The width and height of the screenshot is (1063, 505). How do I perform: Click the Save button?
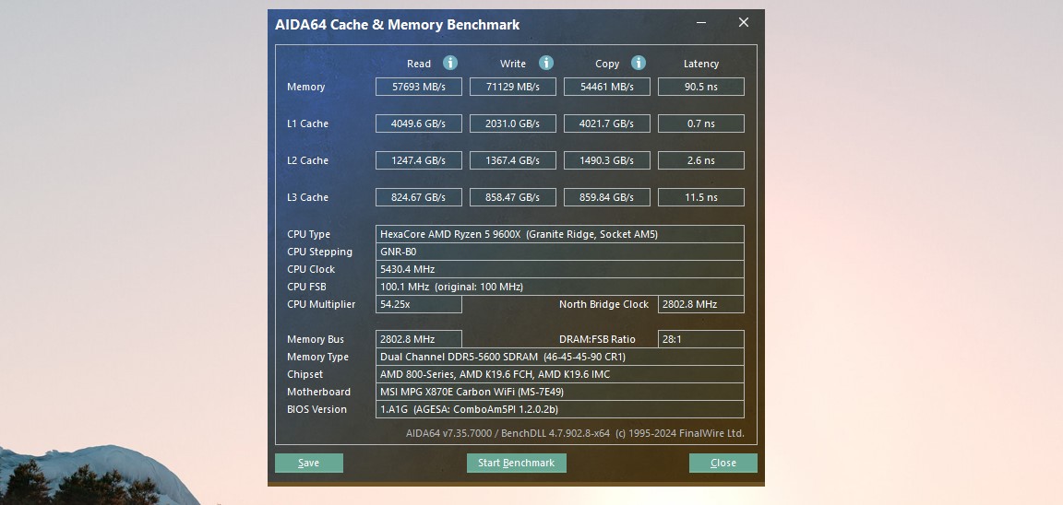click(x=308, y=463)
